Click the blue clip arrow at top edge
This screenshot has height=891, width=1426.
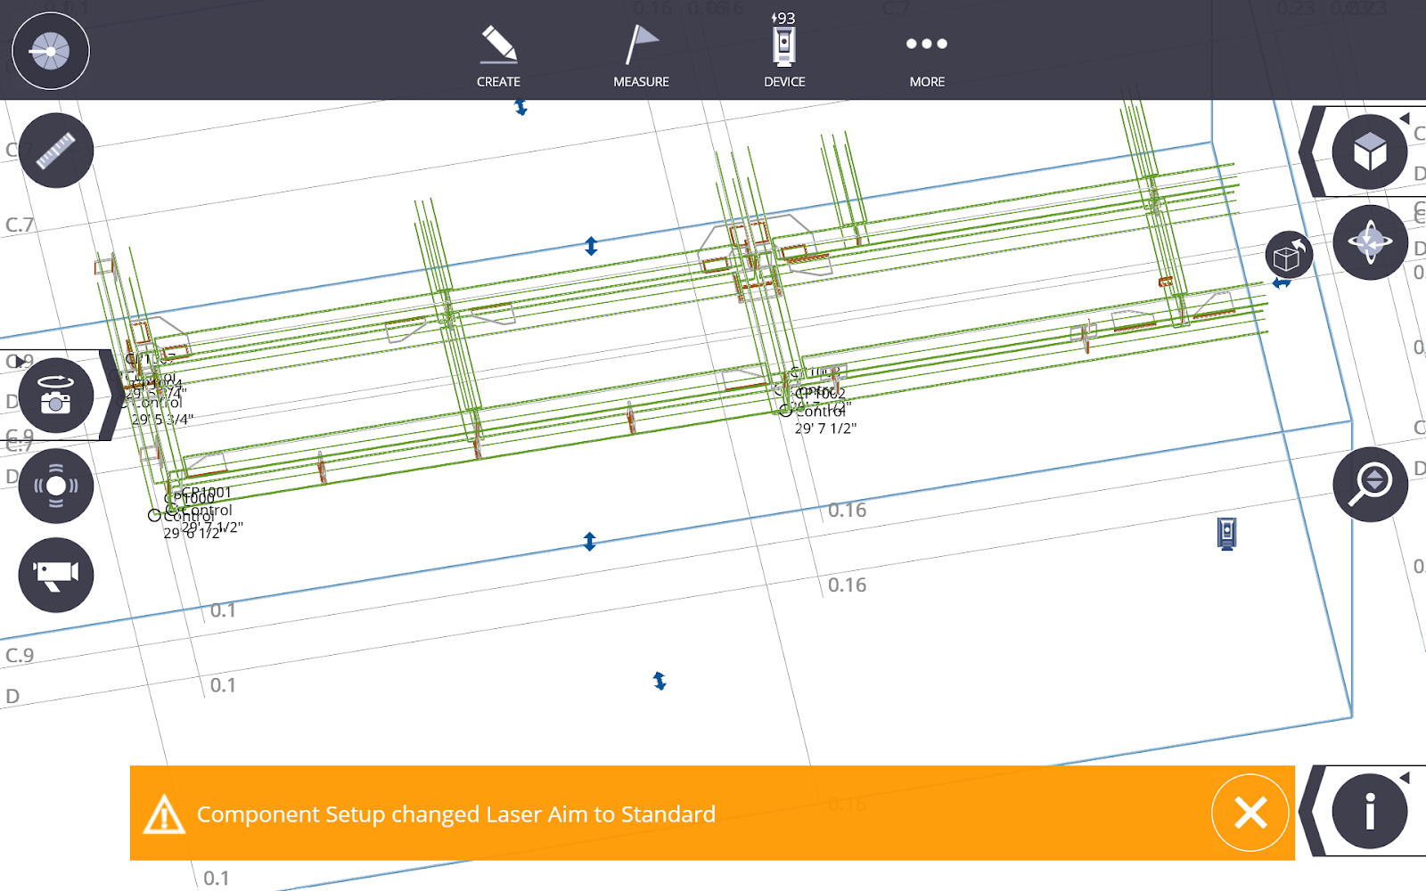520,108
